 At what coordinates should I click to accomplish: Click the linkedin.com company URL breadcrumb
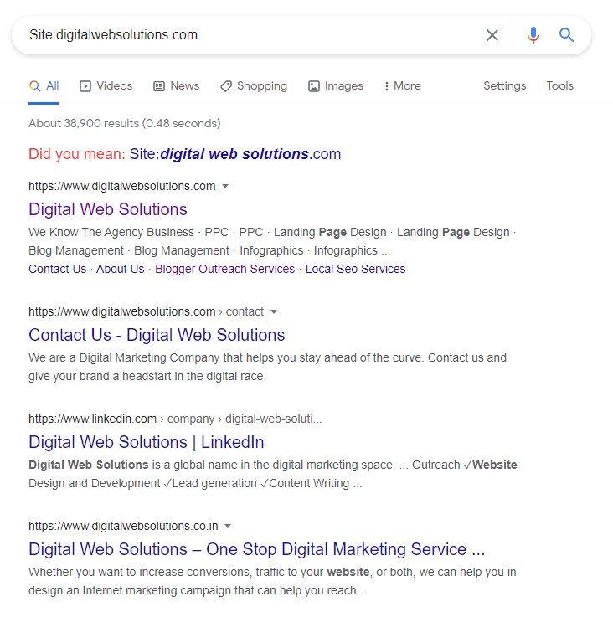[x=175, y=419]
